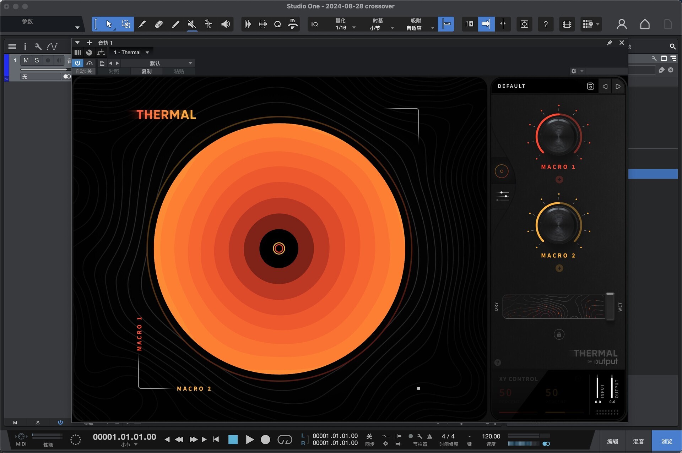This screenshot has width=682, height=453.
Task: Click the 粘贴 paste button
Action: (179, 71)
